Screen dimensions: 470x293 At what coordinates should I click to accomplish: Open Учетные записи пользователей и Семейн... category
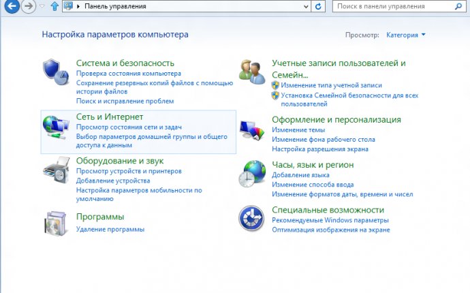339,69
